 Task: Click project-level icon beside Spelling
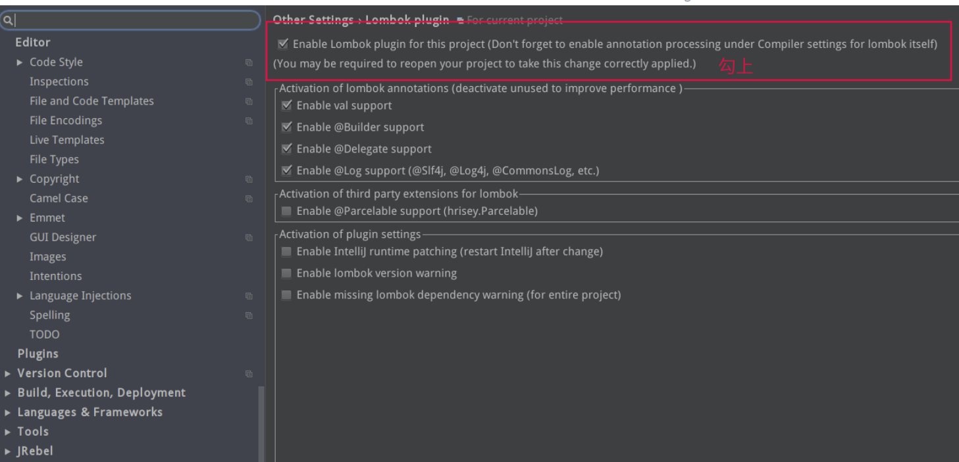249,315
